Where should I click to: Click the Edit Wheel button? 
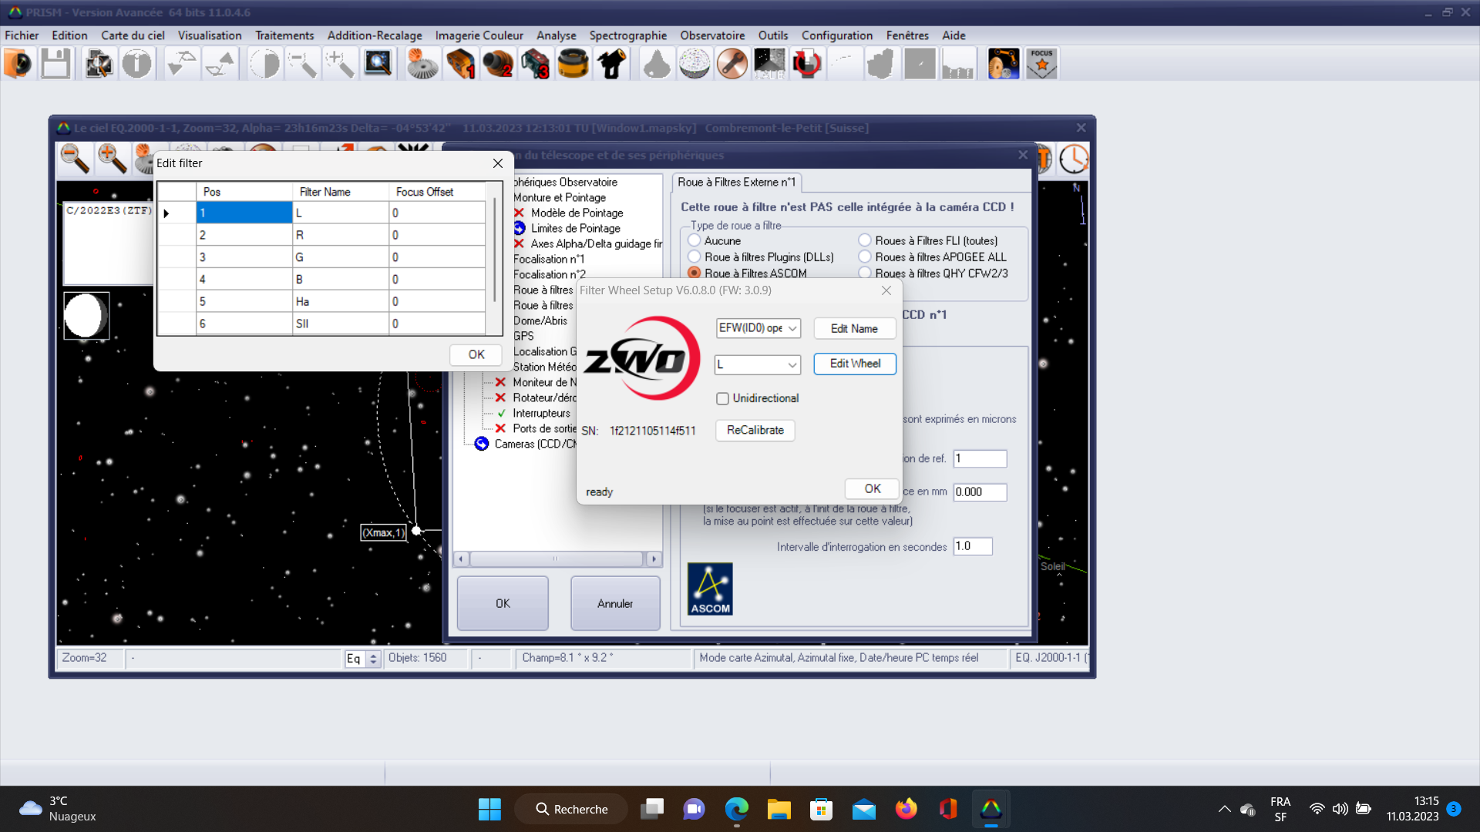click(x=854, y=364)
